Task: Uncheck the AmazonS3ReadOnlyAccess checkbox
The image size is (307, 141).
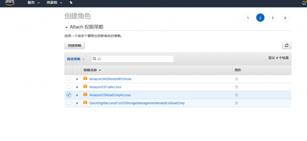Action: pos(69,95)
